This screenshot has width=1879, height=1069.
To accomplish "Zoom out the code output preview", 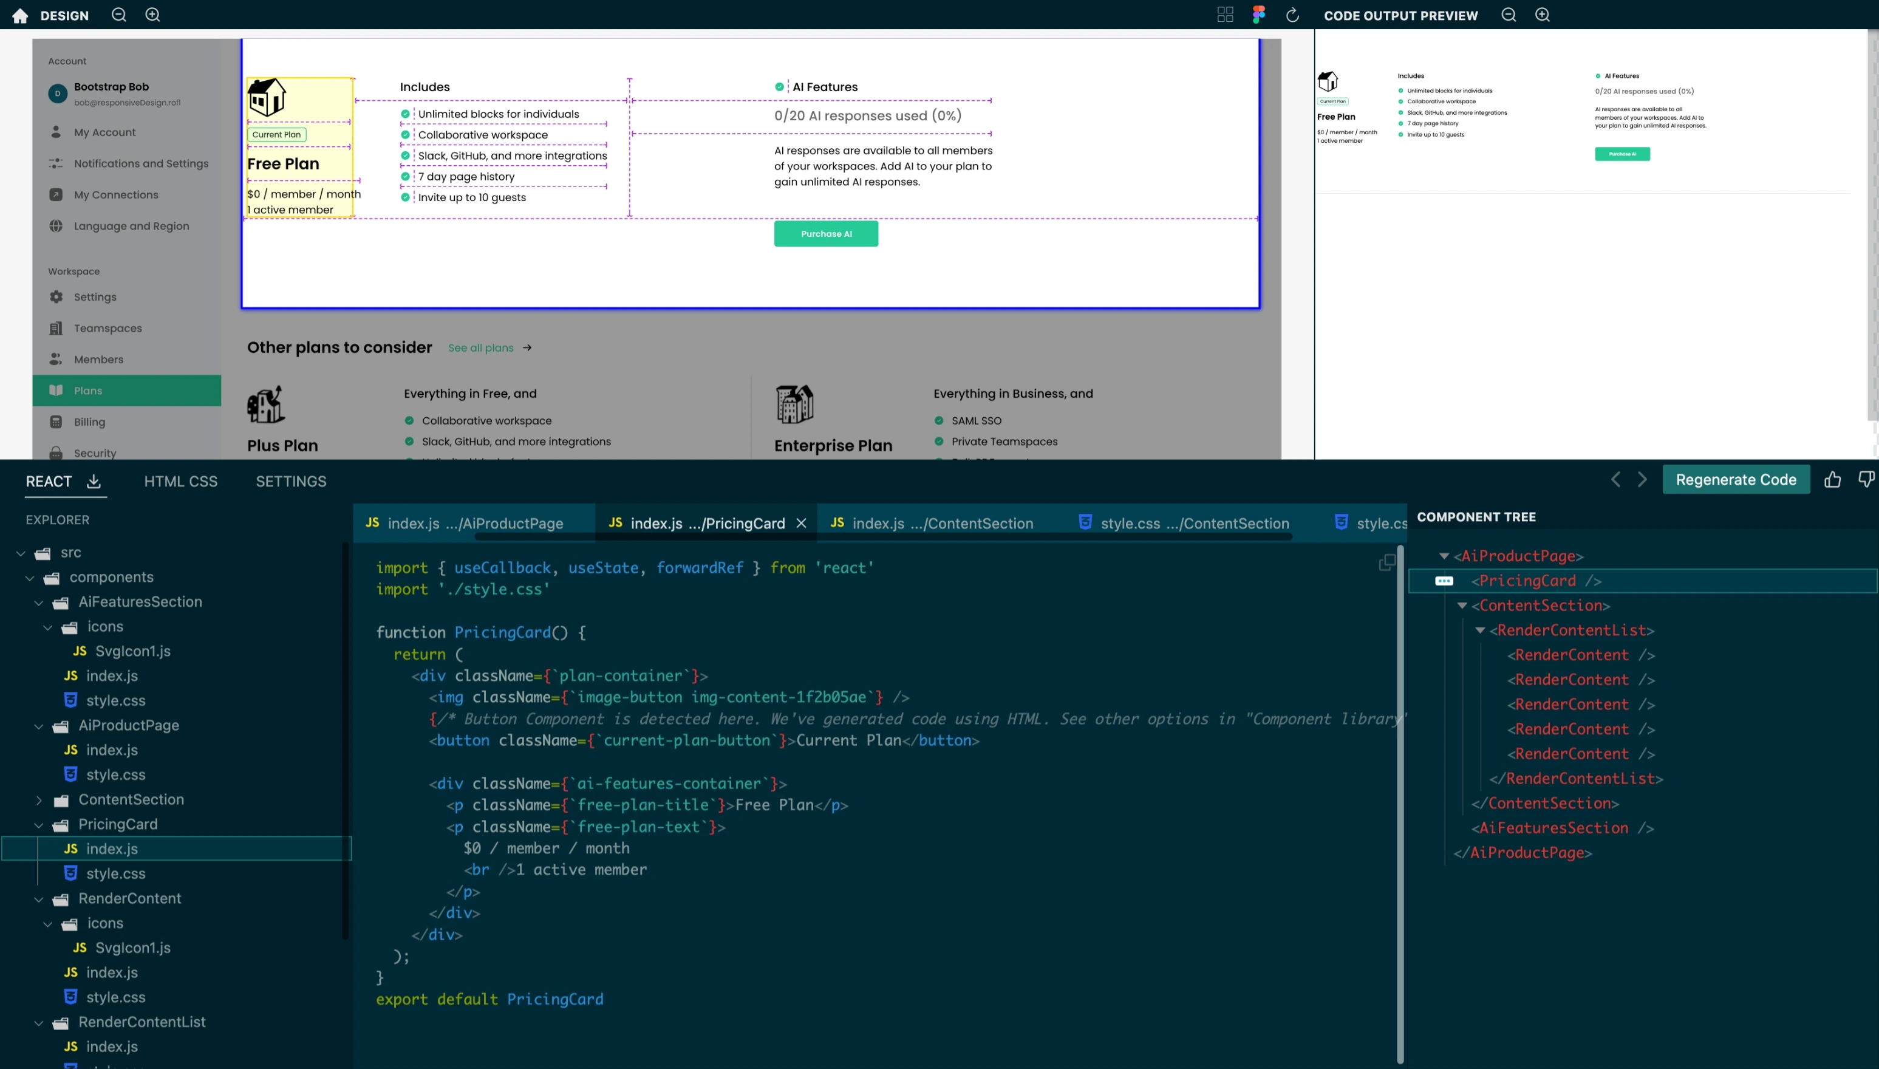I will [x=1509, y=15].
